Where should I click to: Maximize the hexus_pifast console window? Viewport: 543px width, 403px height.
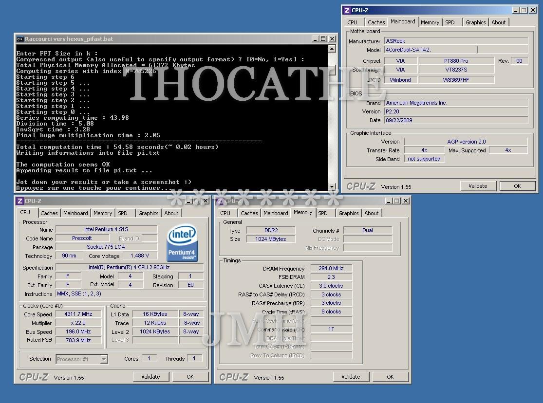coord(323,39)
